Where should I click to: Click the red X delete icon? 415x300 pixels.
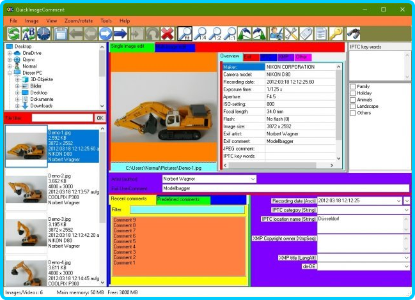pos(168,34)
